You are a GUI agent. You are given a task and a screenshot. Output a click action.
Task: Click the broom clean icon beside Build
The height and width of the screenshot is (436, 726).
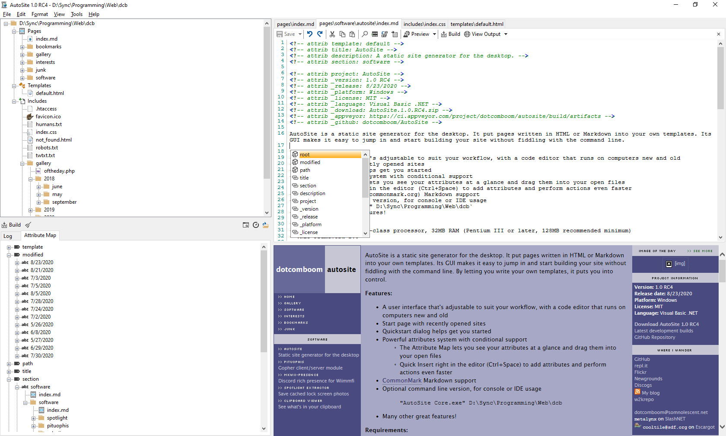[x=28, y=225]
